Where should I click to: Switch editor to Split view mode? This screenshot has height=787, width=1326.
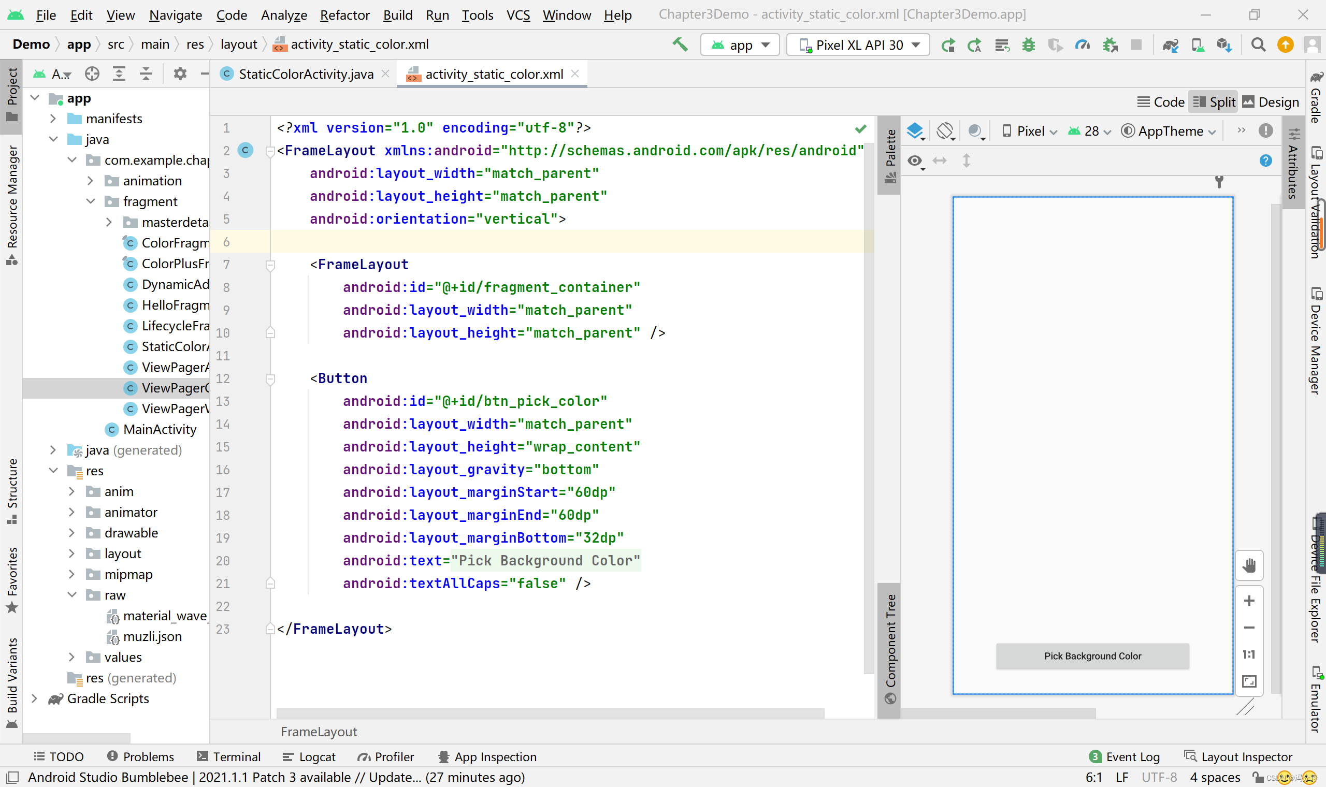1214,103
